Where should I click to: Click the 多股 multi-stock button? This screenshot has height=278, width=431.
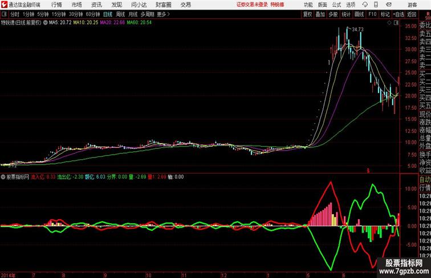(333, 14)
